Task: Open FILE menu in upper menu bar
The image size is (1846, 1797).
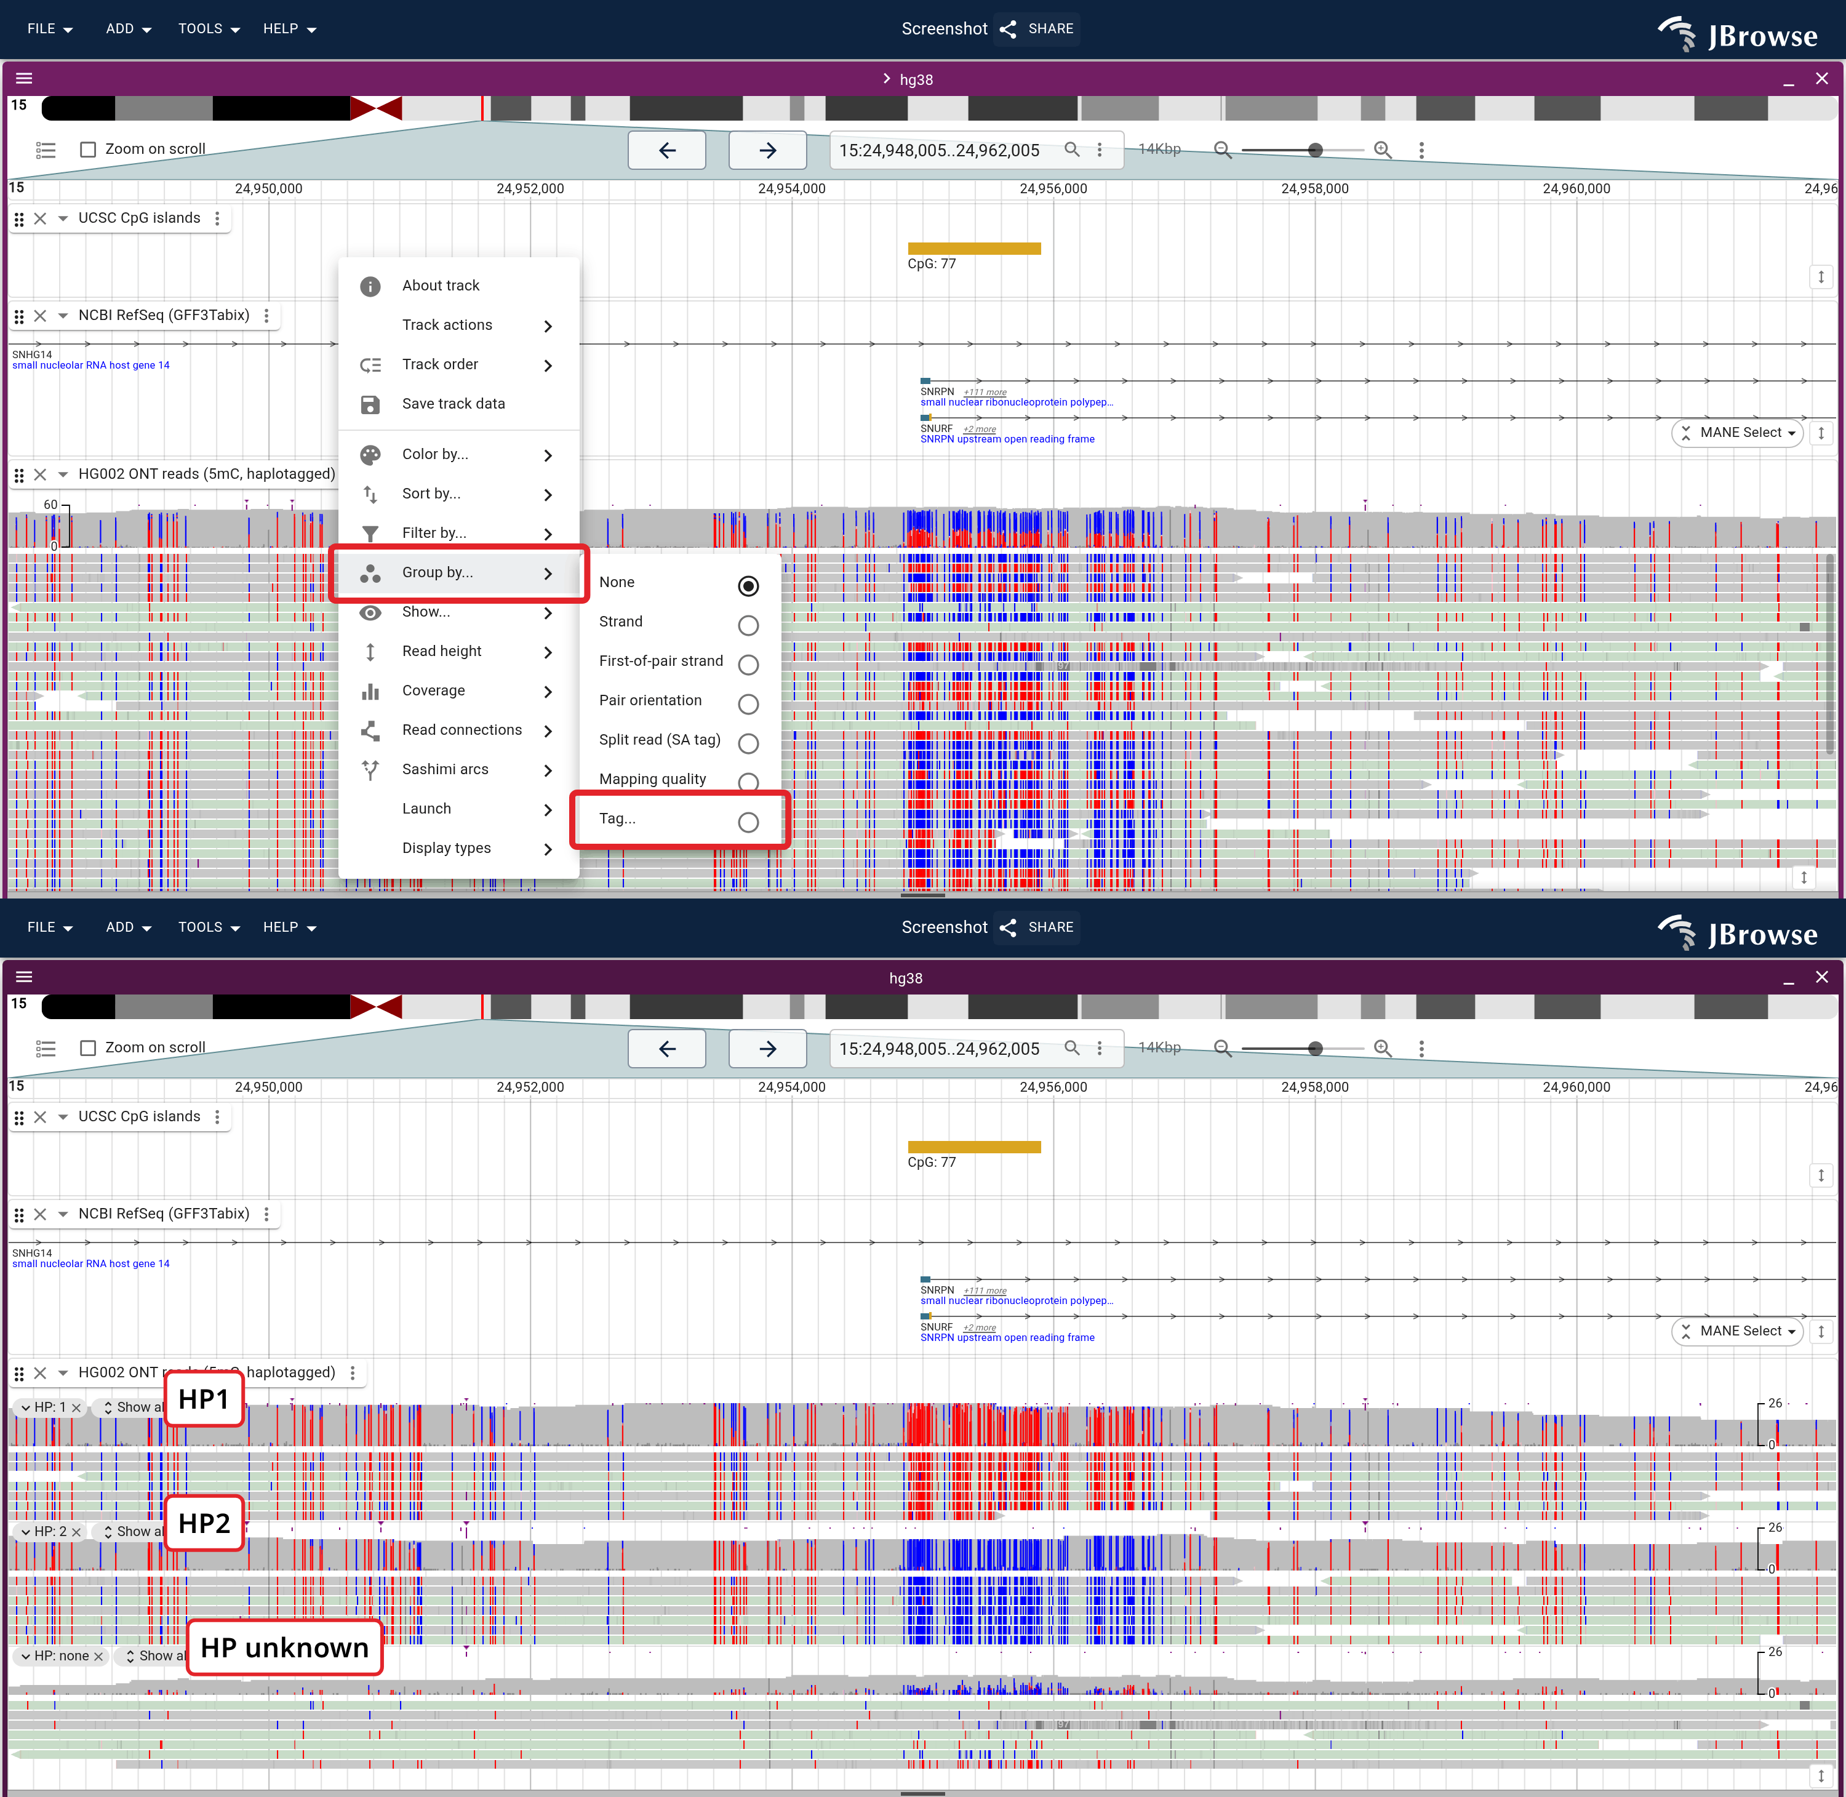Action: point(50,30)
